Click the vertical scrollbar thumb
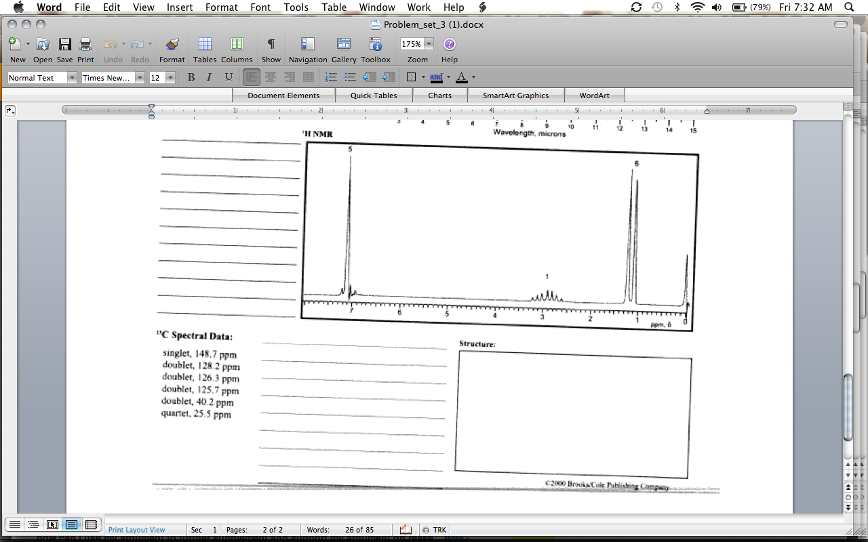 tap(848, 406)
